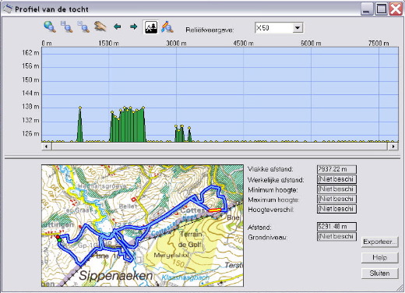
Task: Click the 3000 m distance axis label
Action: click(x=176, y=43)
